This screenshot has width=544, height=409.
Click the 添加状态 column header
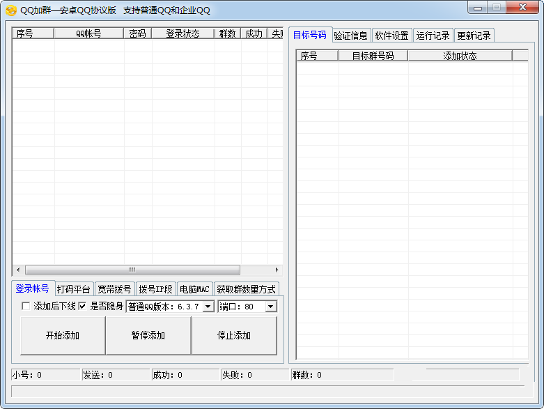(x=460, y=56)
